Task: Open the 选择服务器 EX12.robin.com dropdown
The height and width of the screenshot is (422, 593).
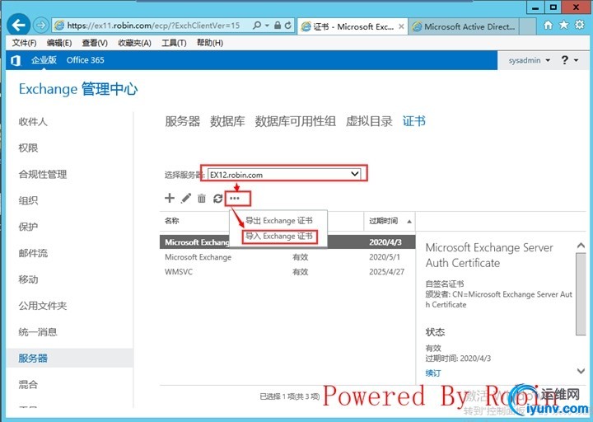Action: click(284, 175)
